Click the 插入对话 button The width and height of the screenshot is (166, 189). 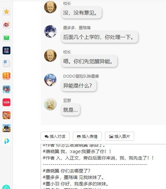55,136
